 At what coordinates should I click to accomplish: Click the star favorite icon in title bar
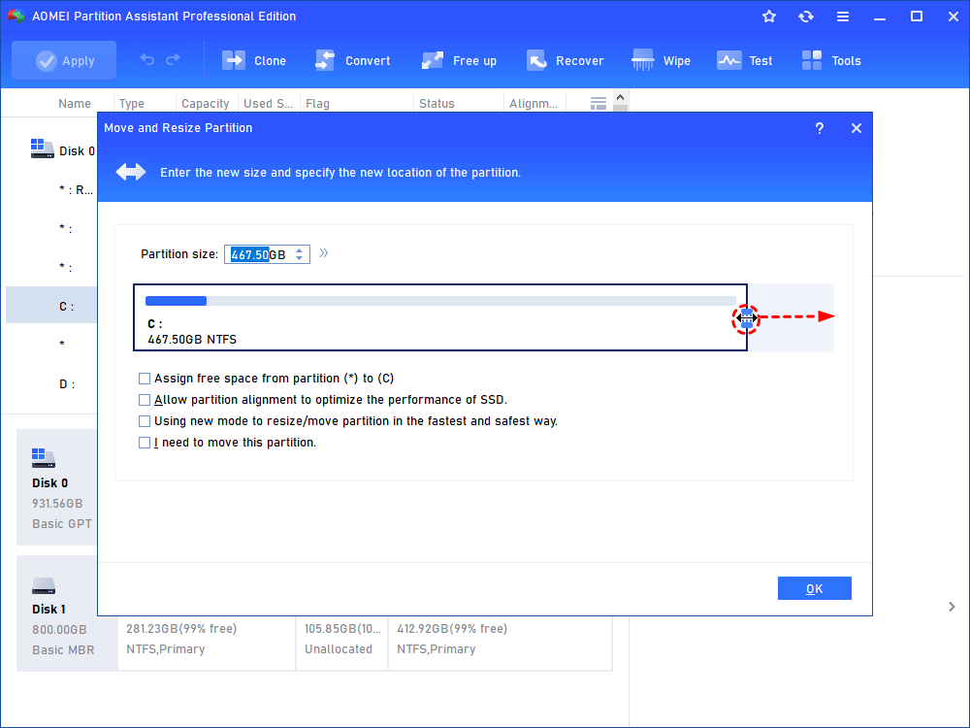(x=769, y=17)
